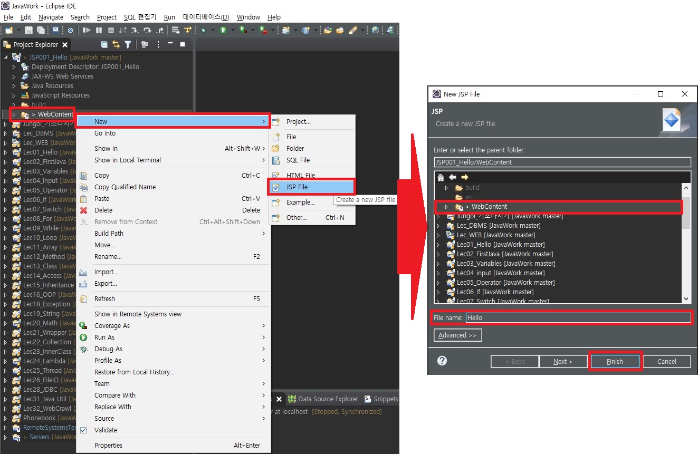Click the Home icon in New JSP File dialog

[x=441, y=177]
